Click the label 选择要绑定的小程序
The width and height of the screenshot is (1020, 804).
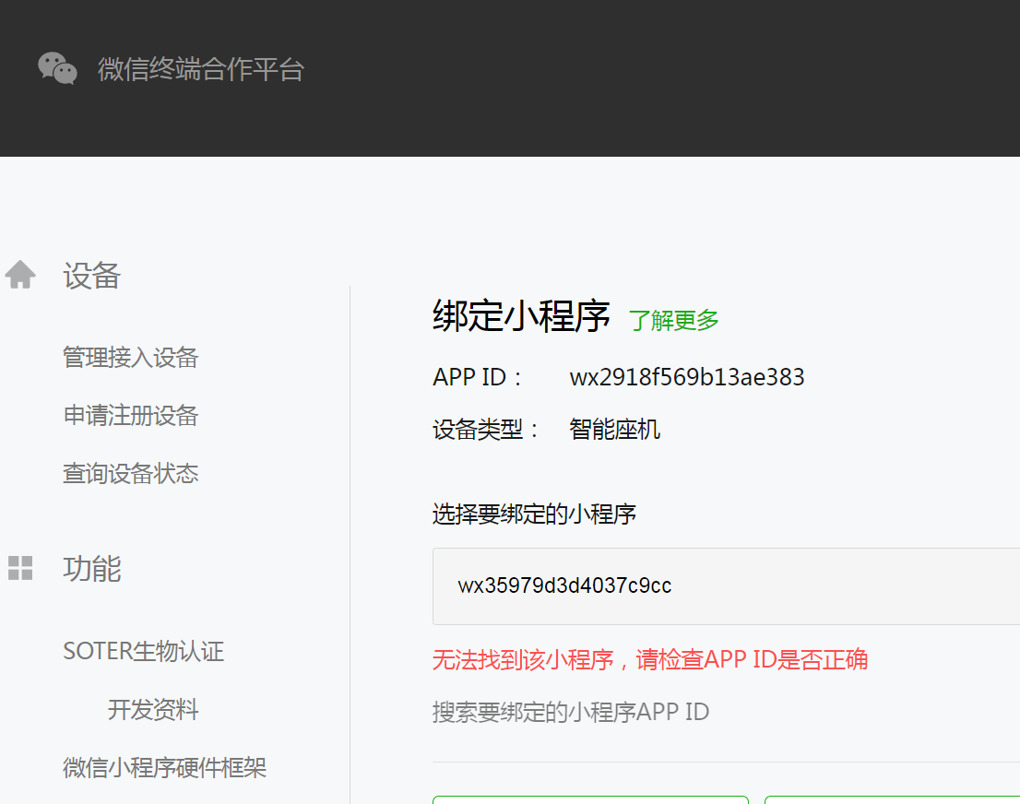534,514
